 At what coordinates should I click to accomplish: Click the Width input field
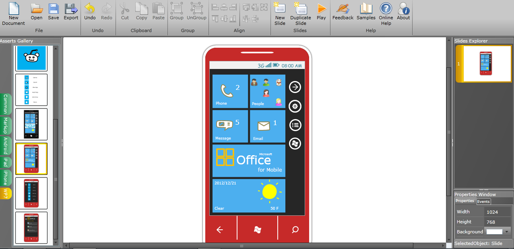(497, 212)
